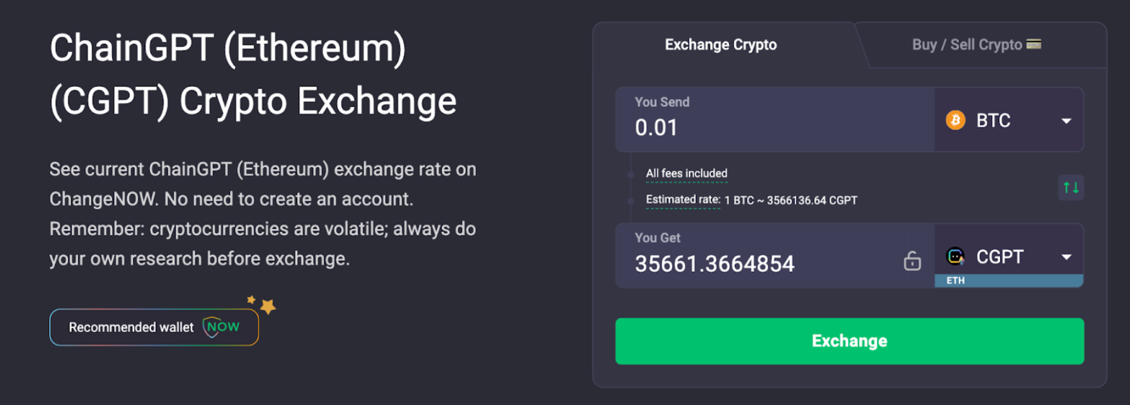Click the small star sparkle near the wallet badge
1130x405 pixels.
[x=250, y=299]
